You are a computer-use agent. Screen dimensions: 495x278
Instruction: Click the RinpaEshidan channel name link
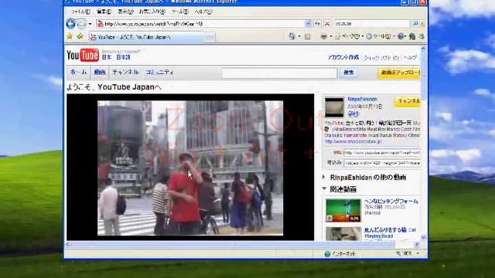tap(363, 100)
